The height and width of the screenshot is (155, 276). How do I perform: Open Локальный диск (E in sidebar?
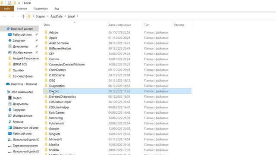[25, 151]
